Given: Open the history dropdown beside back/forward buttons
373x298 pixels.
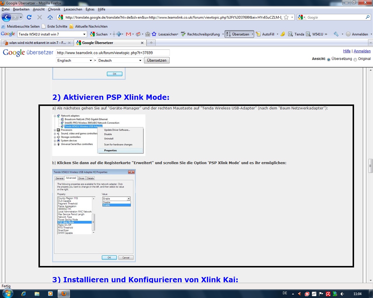Looking at the screenshot, I should coord(21,17).
